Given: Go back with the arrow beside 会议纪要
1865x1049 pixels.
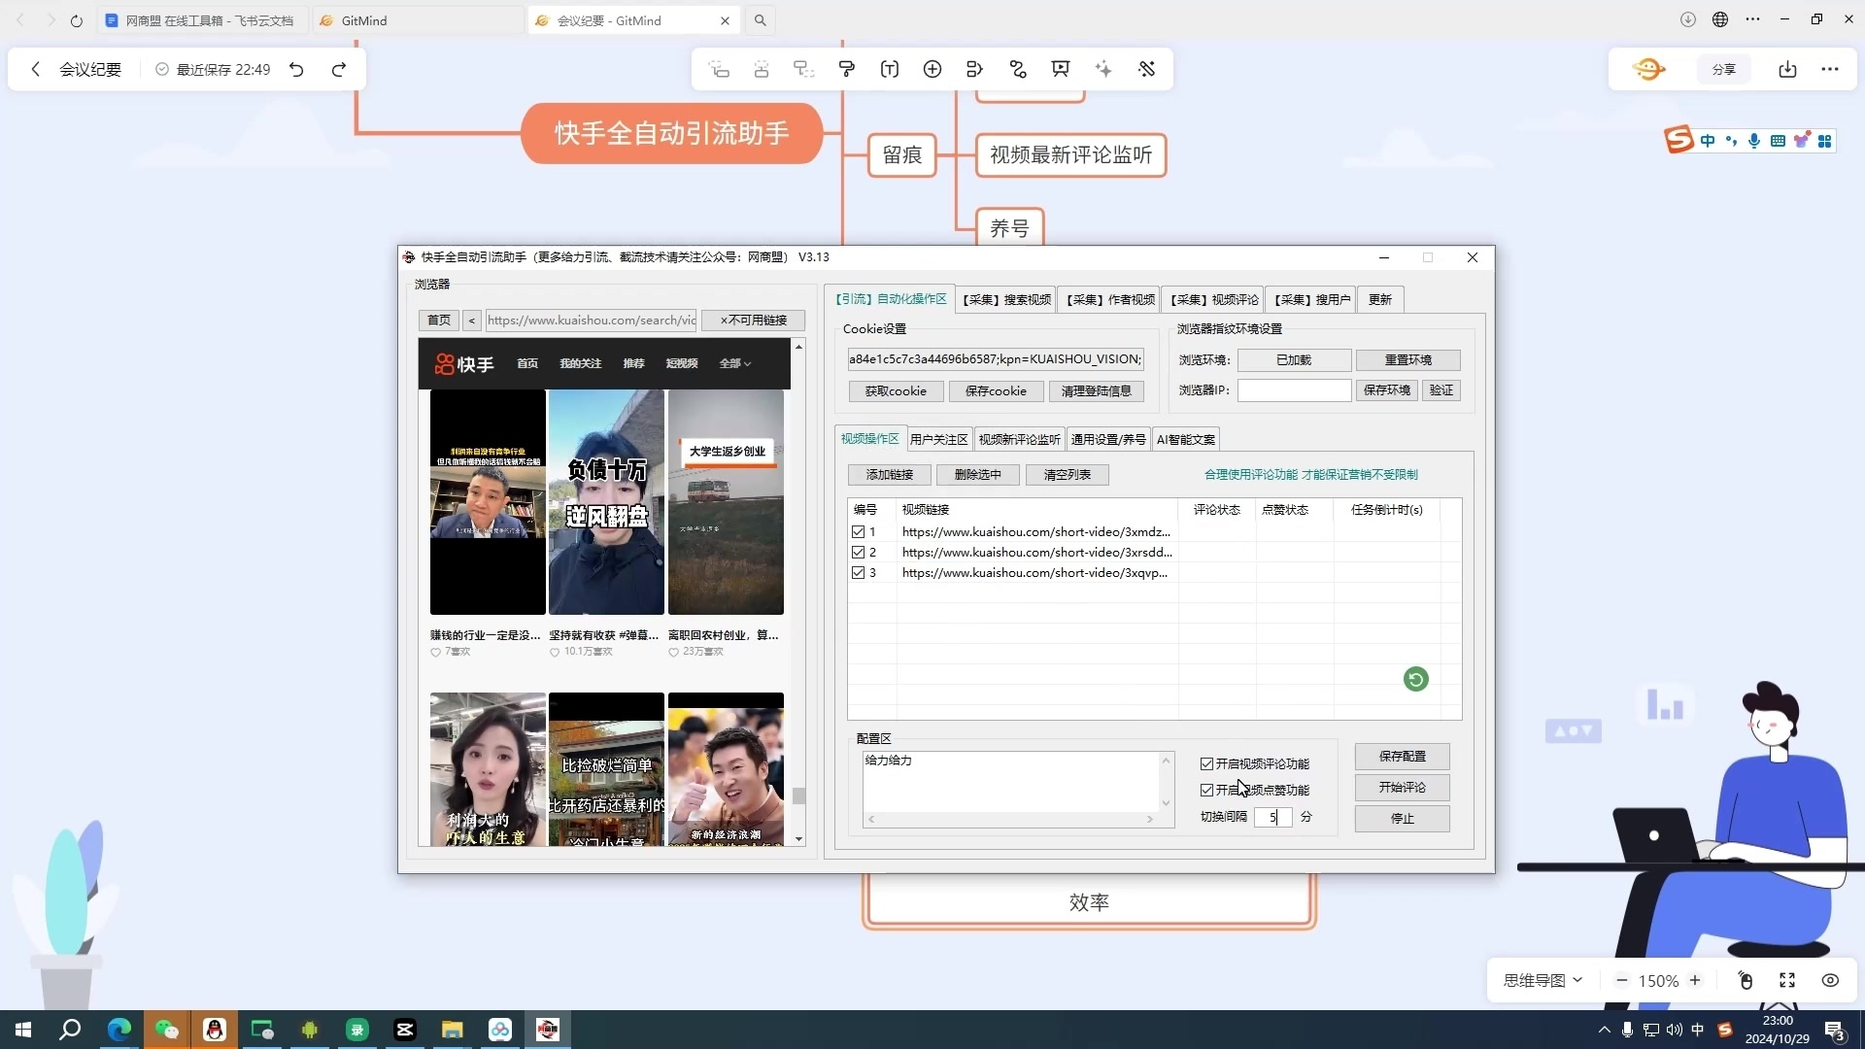Looking at the screenshot, I should 35,69.
